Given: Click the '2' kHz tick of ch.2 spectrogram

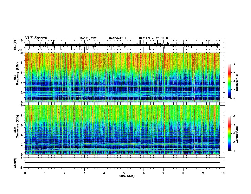Looking at the screenshot, I should point(22,145).
